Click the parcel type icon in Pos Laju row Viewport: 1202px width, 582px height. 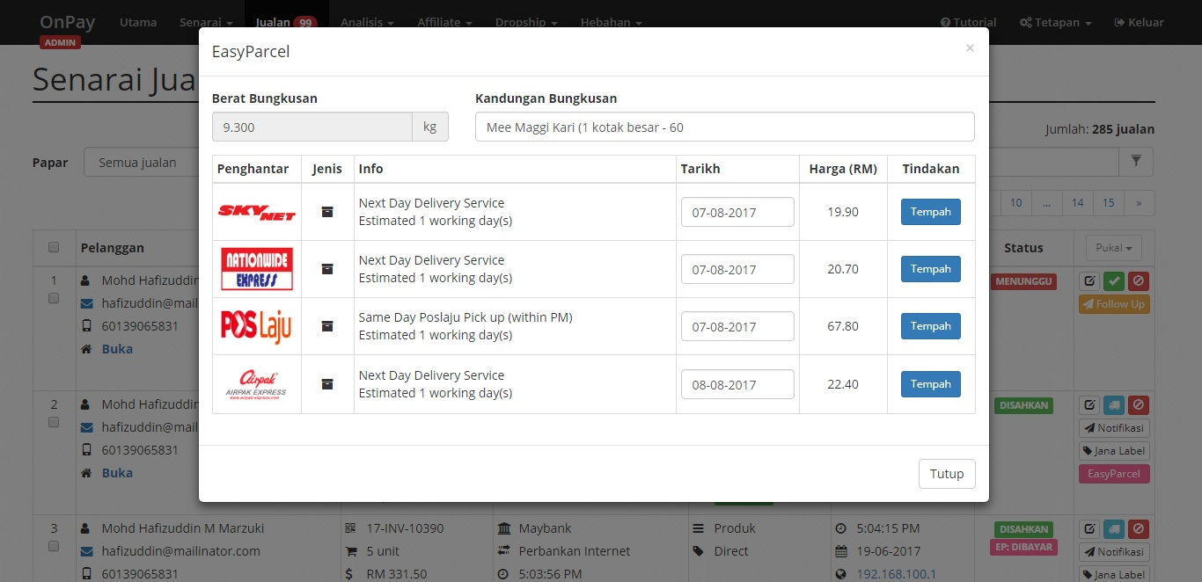click(x=327, y=326)
